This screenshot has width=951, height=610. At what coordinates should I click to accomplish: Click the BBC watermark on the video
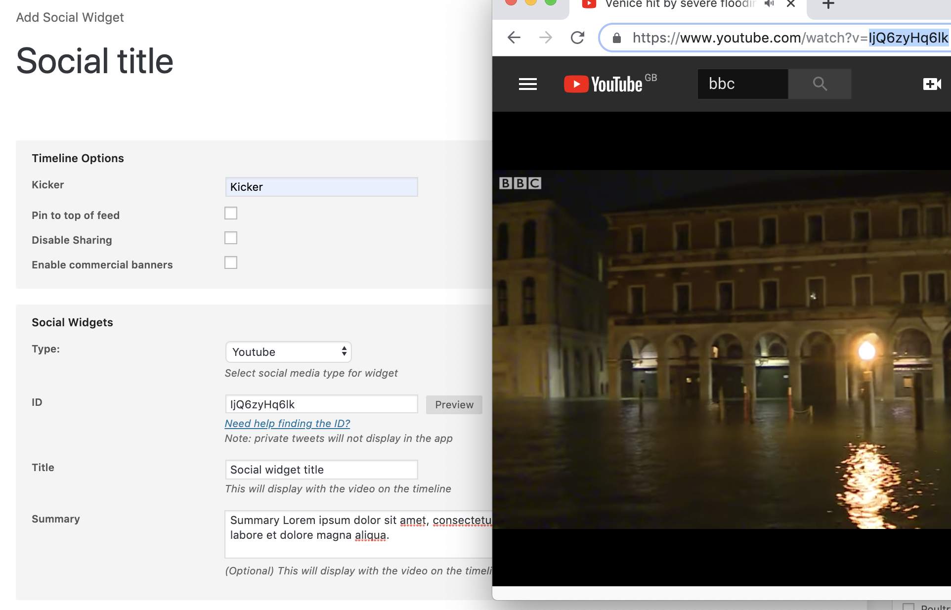[x=520, y=183]
